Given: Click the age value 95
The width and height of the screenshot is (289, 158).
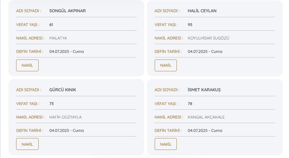Looking at the screenshot, I should tap(190, 25).
